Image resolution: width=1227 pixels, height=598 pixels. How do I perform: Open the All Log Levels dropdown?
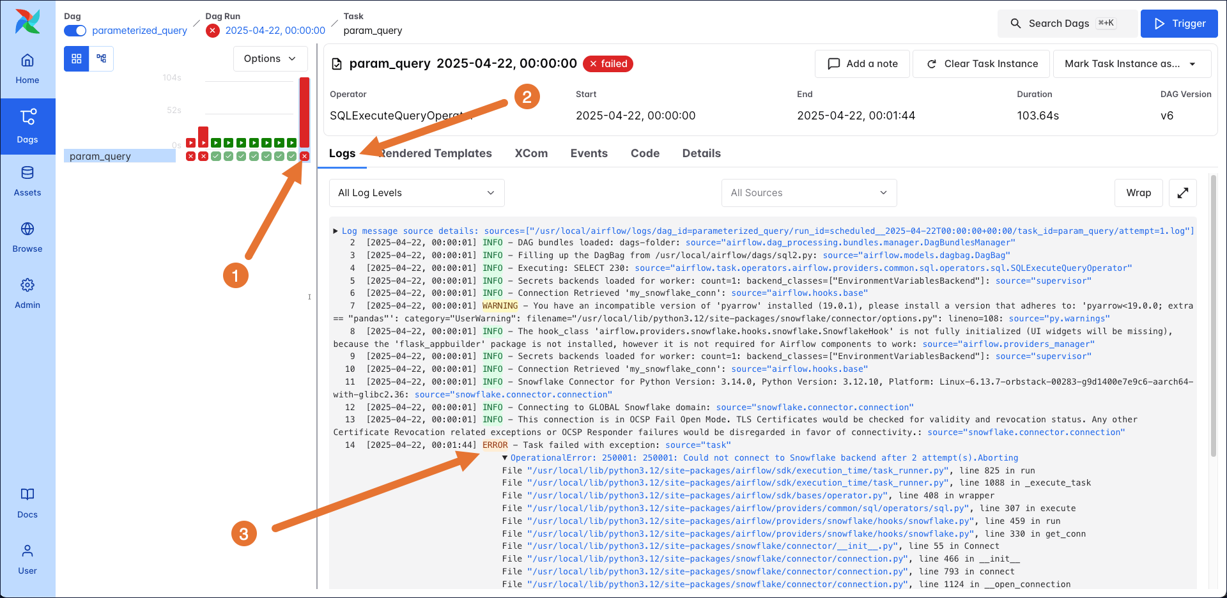416,192
